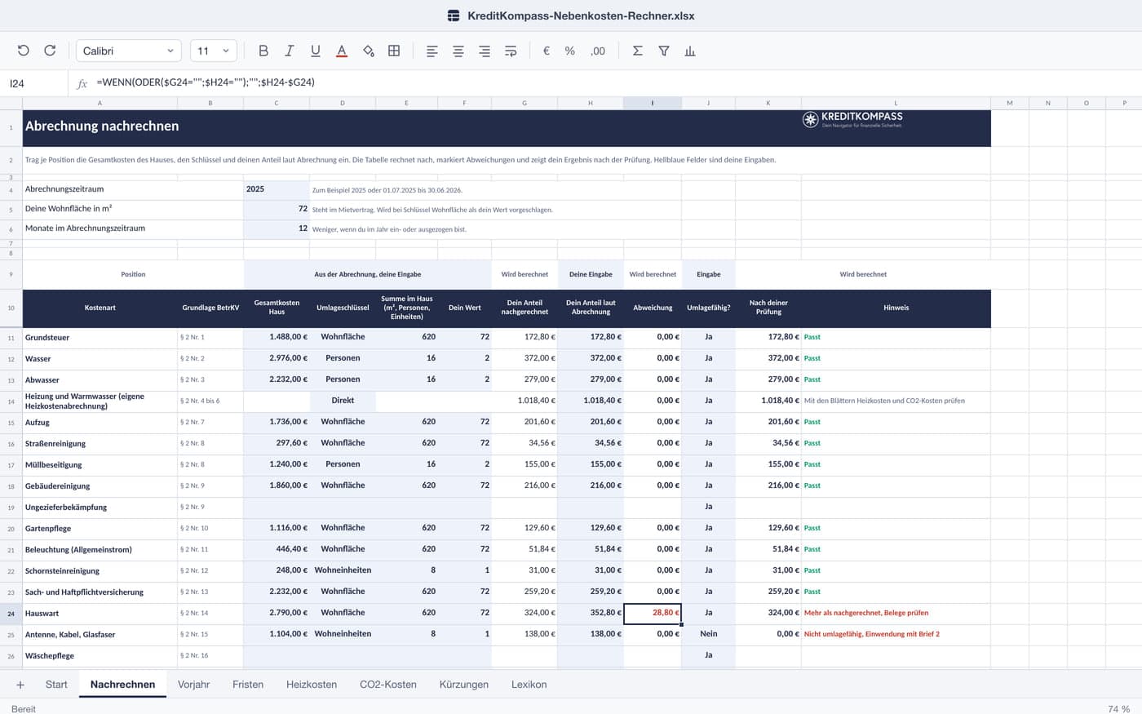Expand the font size 11 dropdown
The width and height of the screenshot is (1142, 714).
tap(214, 51)
